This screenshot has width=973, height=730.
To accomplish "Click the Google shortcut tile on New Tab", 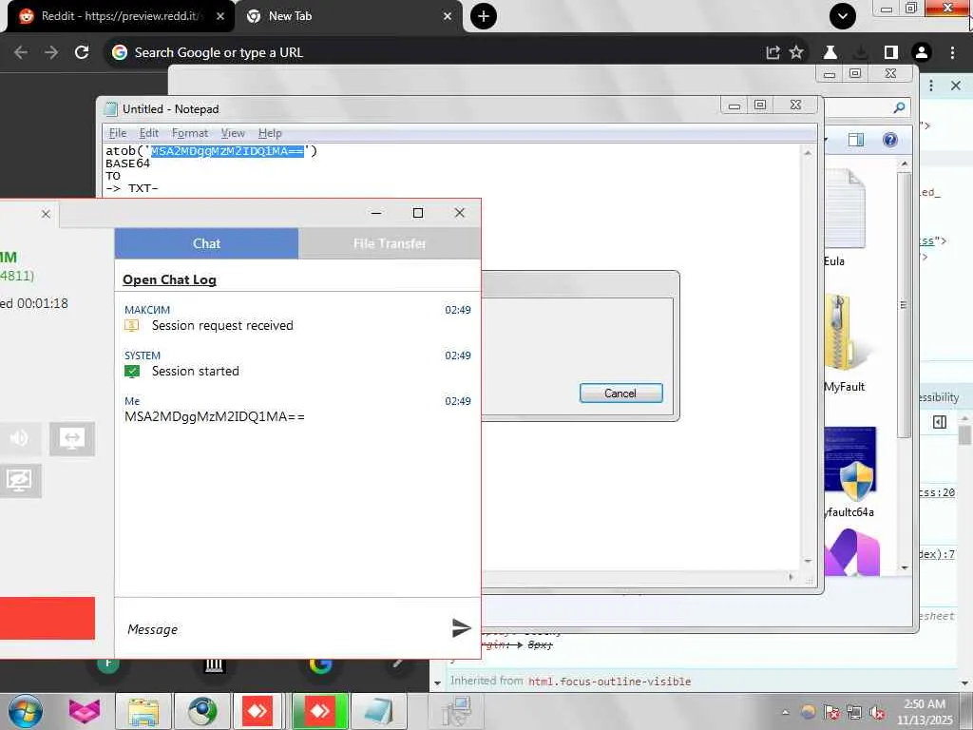I will (x=320, y=665).
